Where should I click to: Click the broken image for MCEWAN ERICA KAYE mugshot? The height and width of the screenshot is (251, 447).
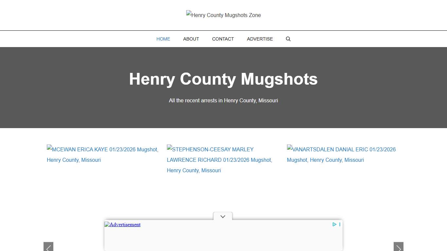click(x=49, y=148)
